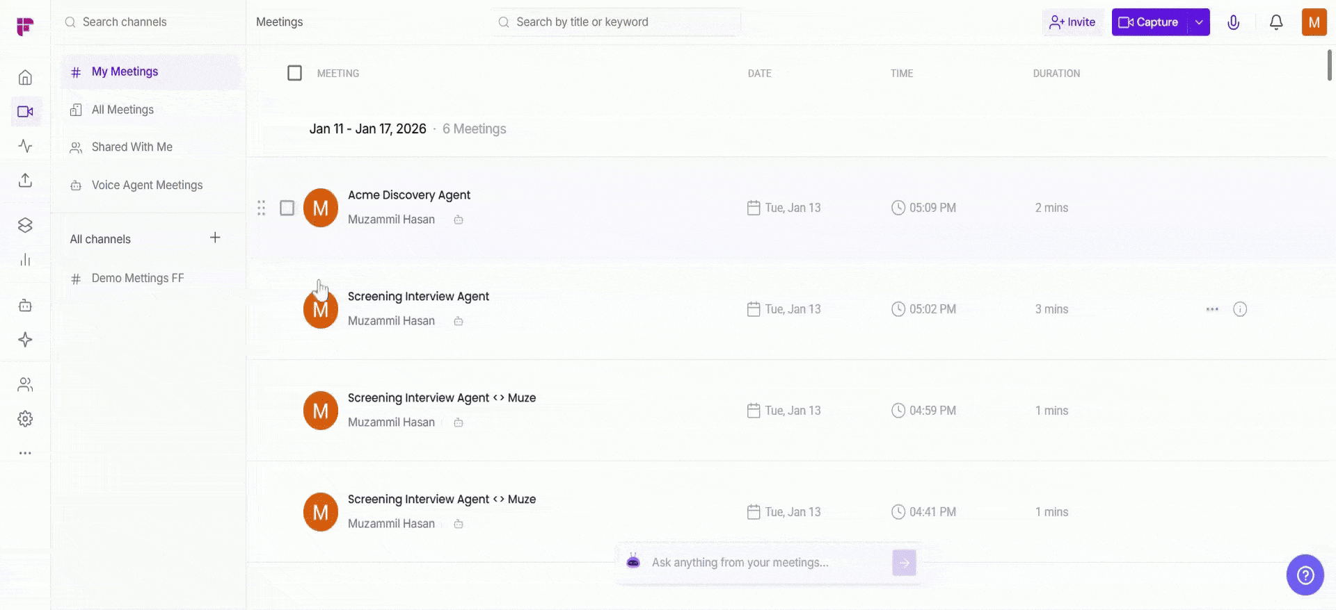Image resolution: width=1336 pixels, height=610 pixels.
Task: Click the 6 Meetings count label
Action: (x=474, y=129)
